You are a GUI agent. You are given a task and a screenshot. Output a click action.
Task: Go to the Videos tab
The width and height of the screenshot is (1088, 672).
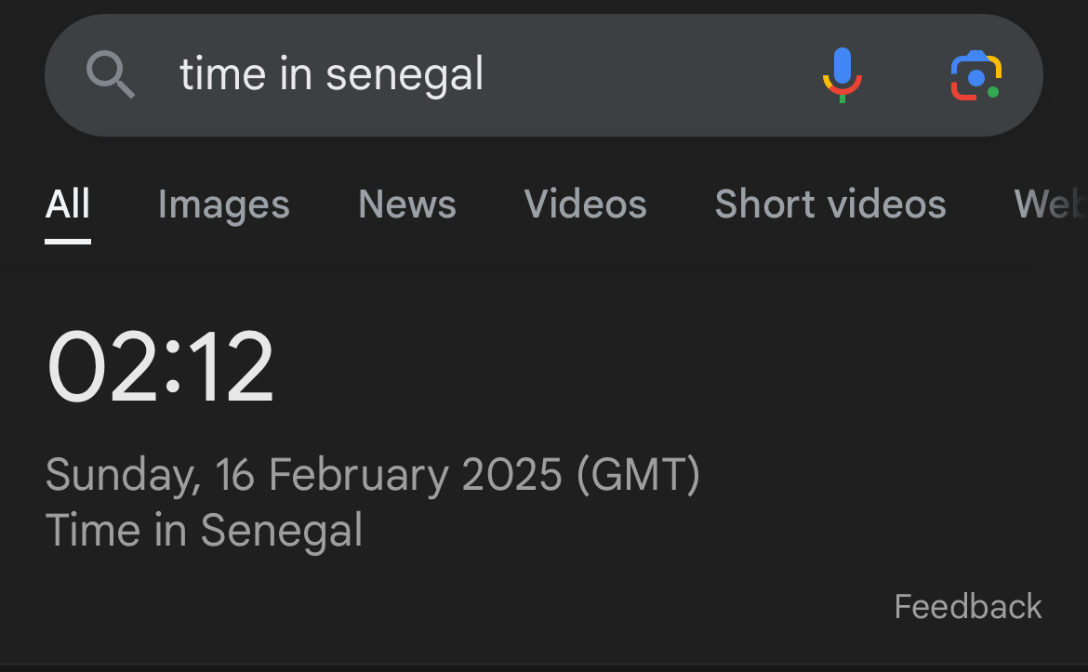[585, 204]
